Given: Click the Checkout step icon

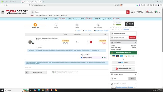Looking at the screenshot, I should (x=56, y=25).
